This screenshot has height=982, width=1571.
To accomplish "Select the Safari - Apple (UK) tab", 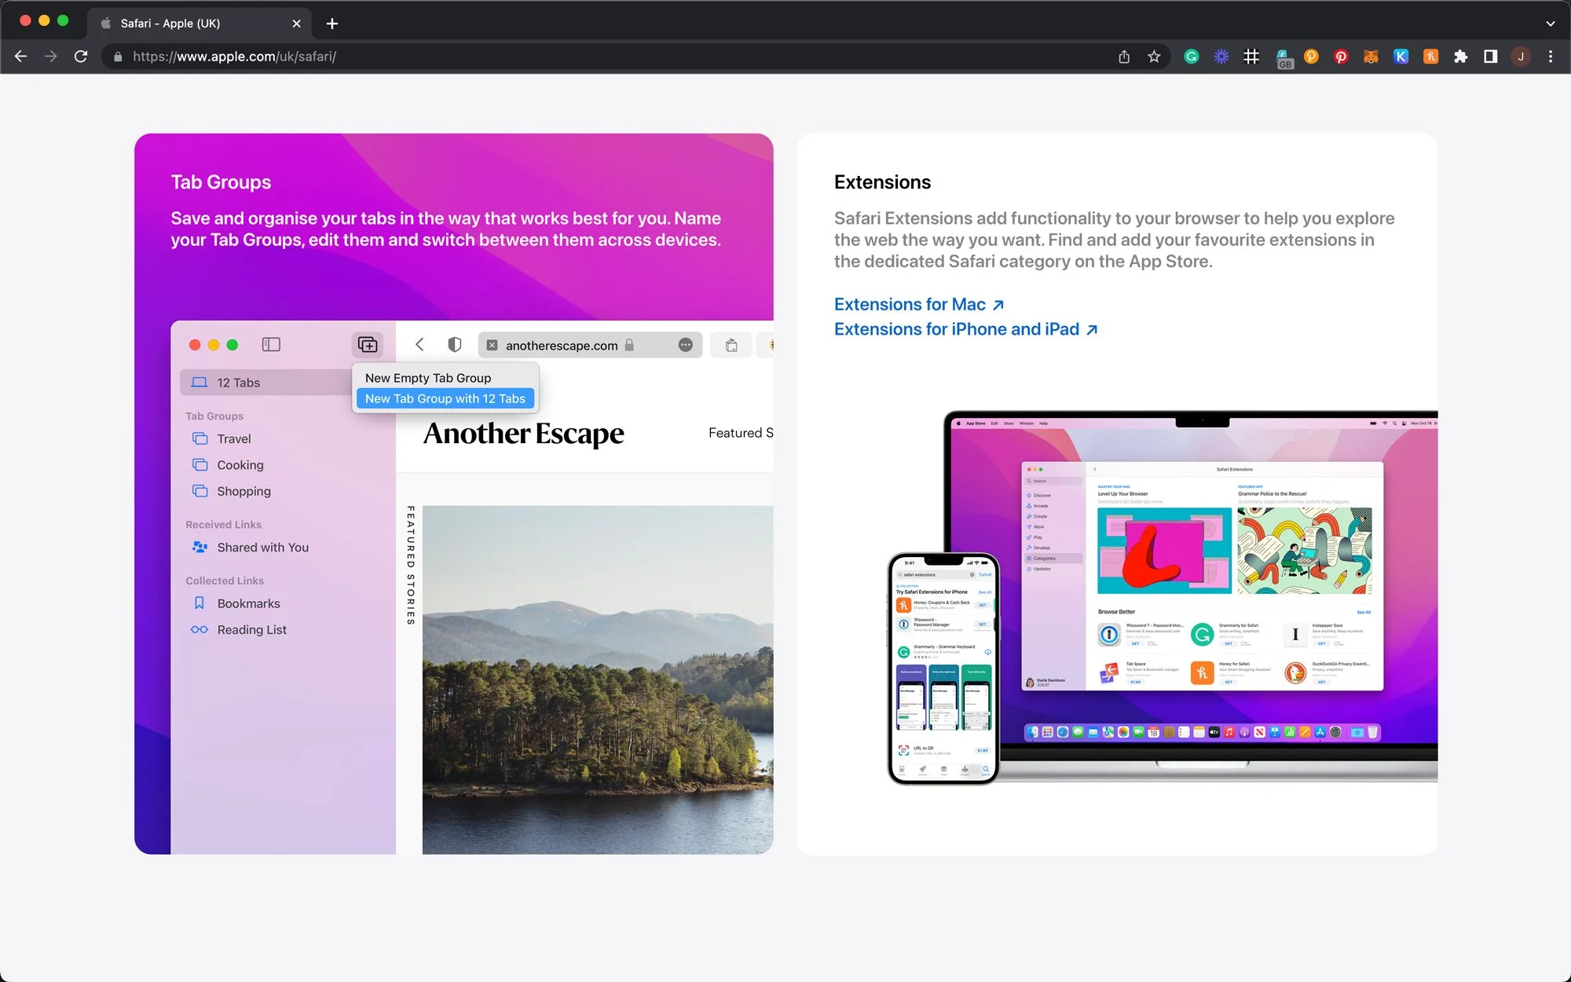I will click(200, 24).
